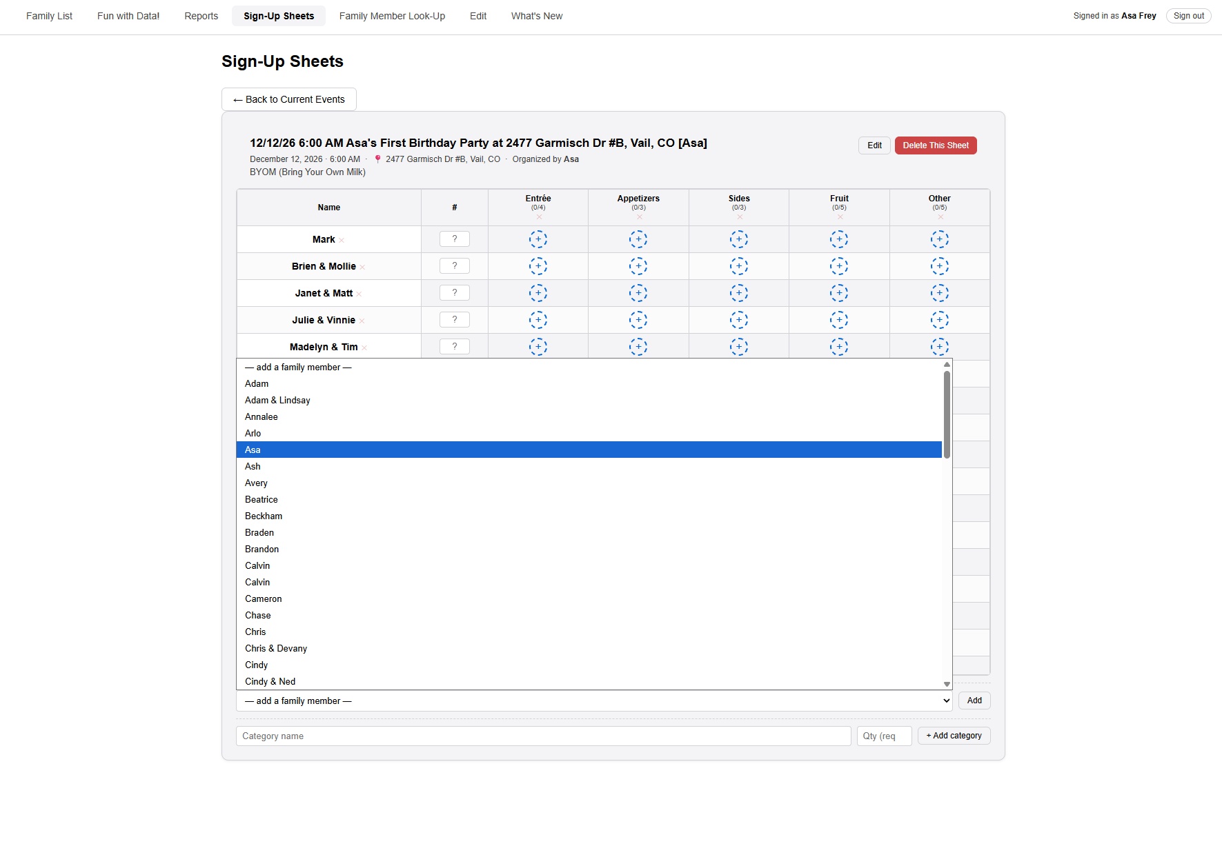Select Asa from the dropdown list
This screenshot has width=1222, height=846.
point(589,450)
